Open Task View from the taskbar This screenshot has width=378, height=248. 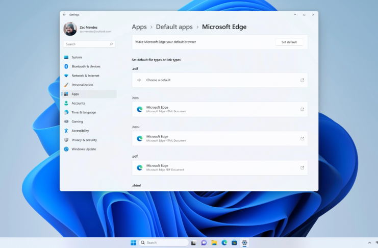click(x=193, y=243)
